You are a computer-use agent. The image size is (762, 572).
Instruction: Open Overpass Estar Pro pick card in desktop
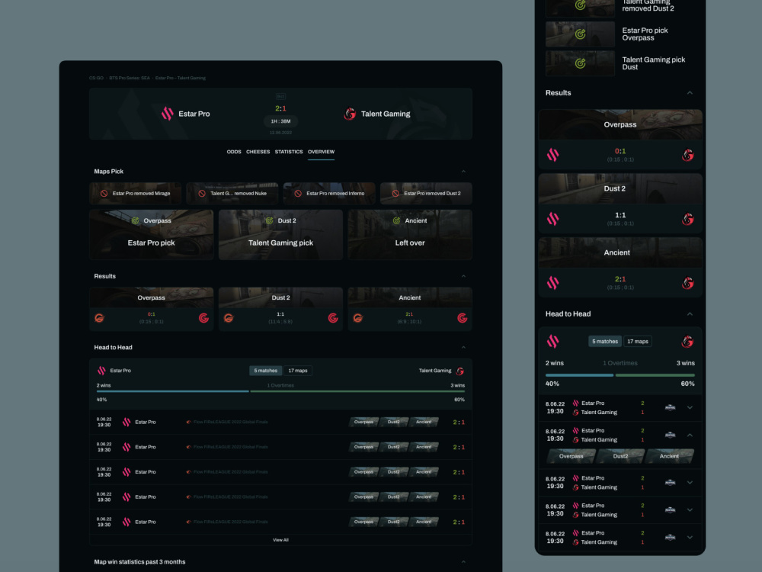click(x=151, y=234)
